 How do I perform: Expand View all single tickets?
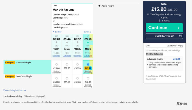15,90
